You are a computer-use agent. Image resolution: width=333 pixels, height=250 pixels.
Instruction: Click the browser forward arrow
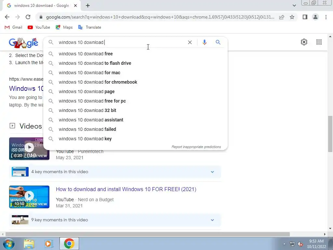pos(18,17)
